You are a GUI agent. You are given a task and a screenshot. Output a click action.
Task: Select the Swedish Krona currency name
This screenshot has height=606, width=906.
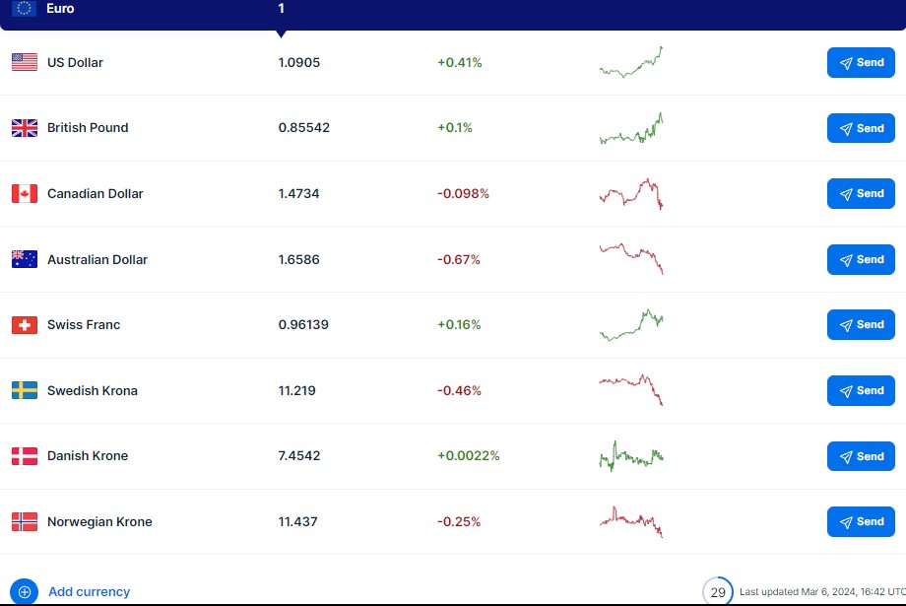coord(93,390)
